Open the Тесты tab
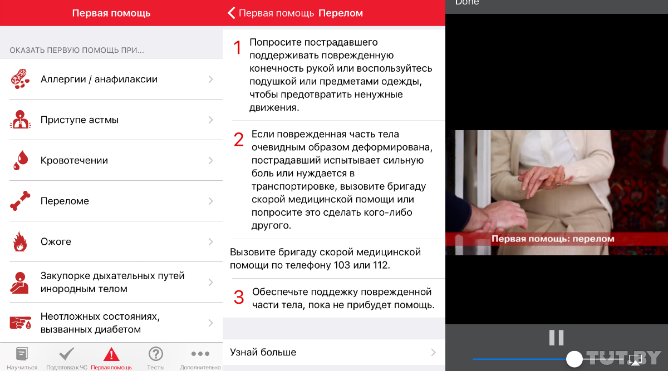 (x=156, y=358)
